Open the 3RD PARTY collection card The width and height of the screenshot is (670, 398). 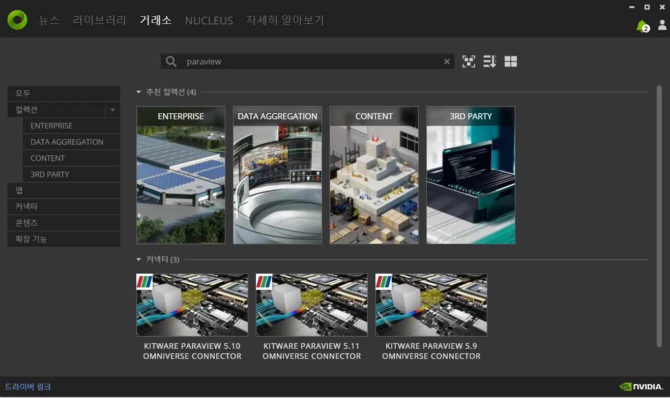pyautogui.click(x=471, y=175)
